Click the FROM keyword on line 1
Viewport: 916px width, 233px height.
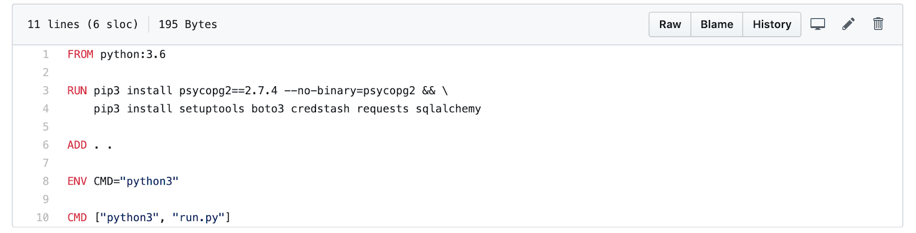[80, 54]
